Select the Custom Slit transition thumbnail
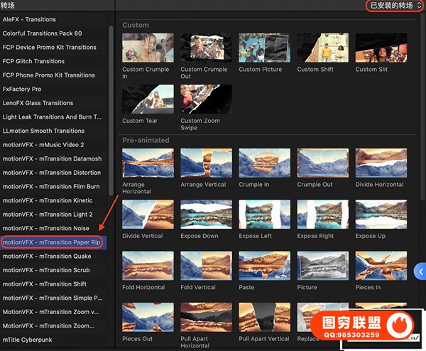Image resolution: width=426 pixels, height=351 pixels. tap(381, 48)
